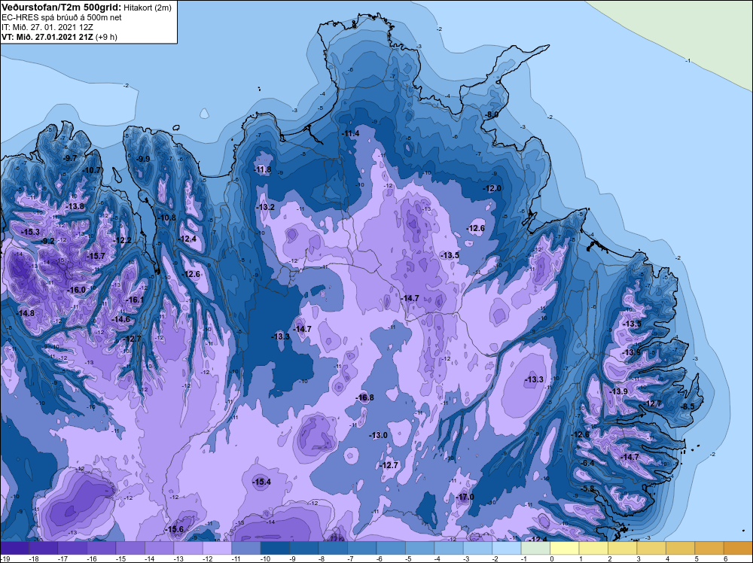Click the -8.0 coastal temperature label

(491, 114)
